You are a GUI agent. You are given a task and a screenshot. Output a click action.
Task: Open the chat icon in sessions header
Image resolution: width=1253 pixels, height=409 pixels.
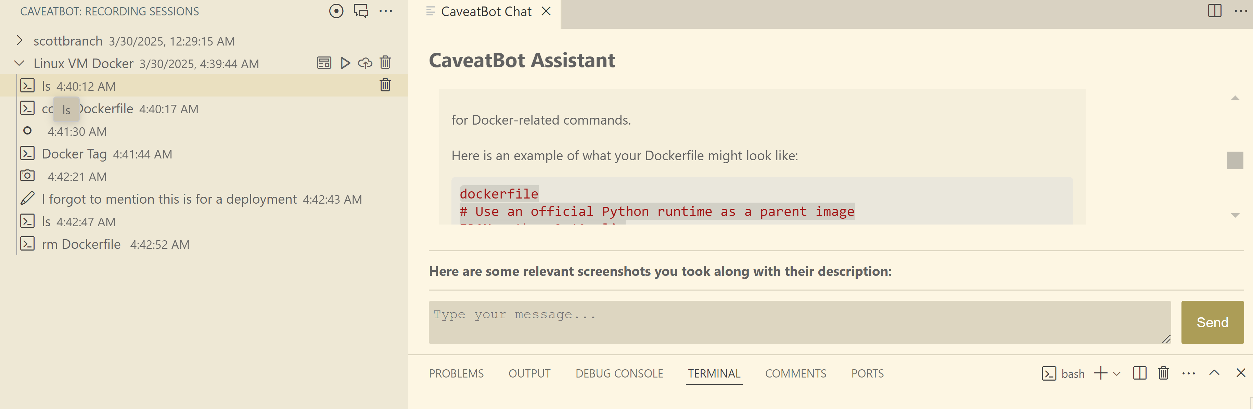361,11
